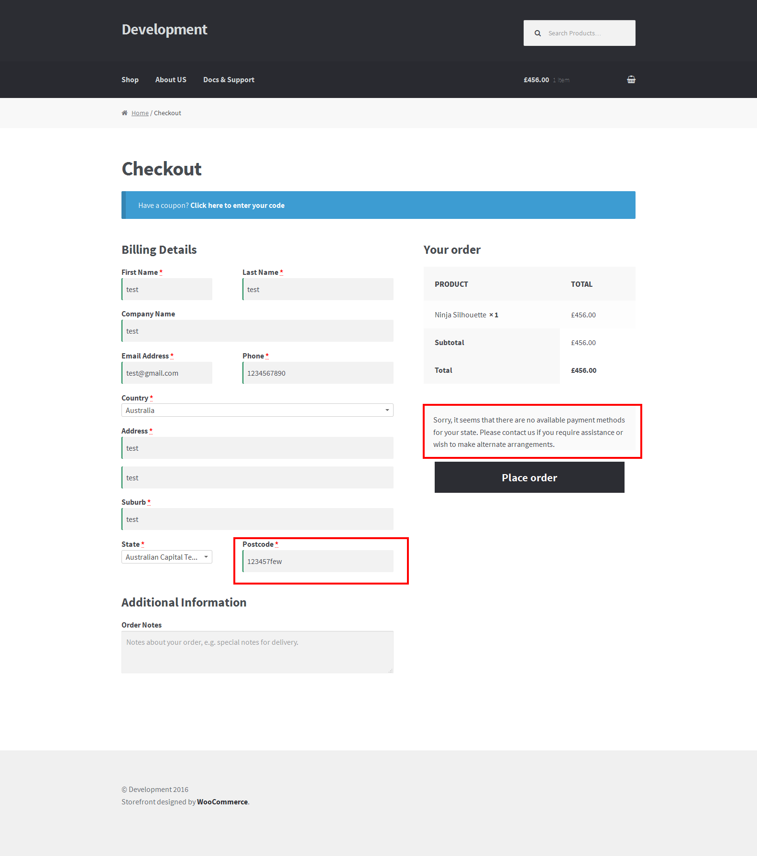757x856 pixels.
Task: Click into the Postcode field
Action: pos(318,562)
